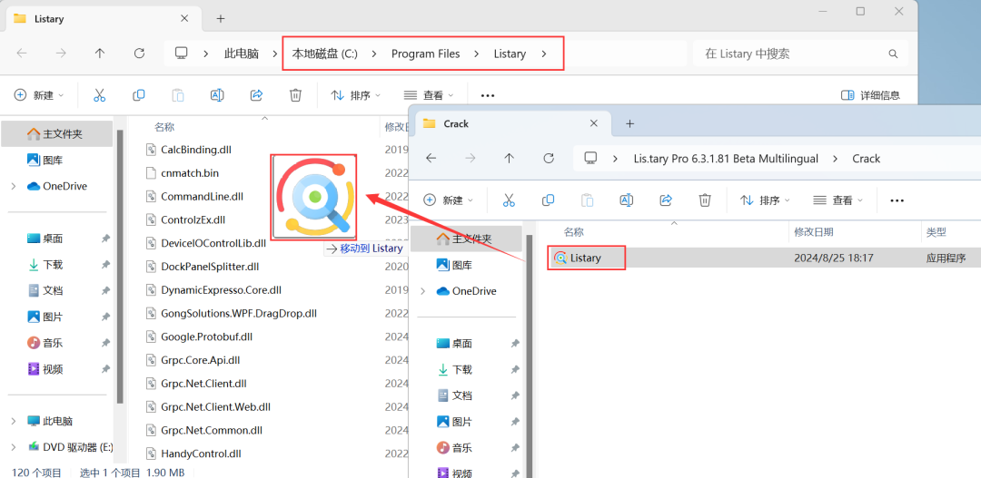Click Delete trash icon in Crack window toolbar
The height and width of the screenshot is (478, 981).
coord(705,200)
